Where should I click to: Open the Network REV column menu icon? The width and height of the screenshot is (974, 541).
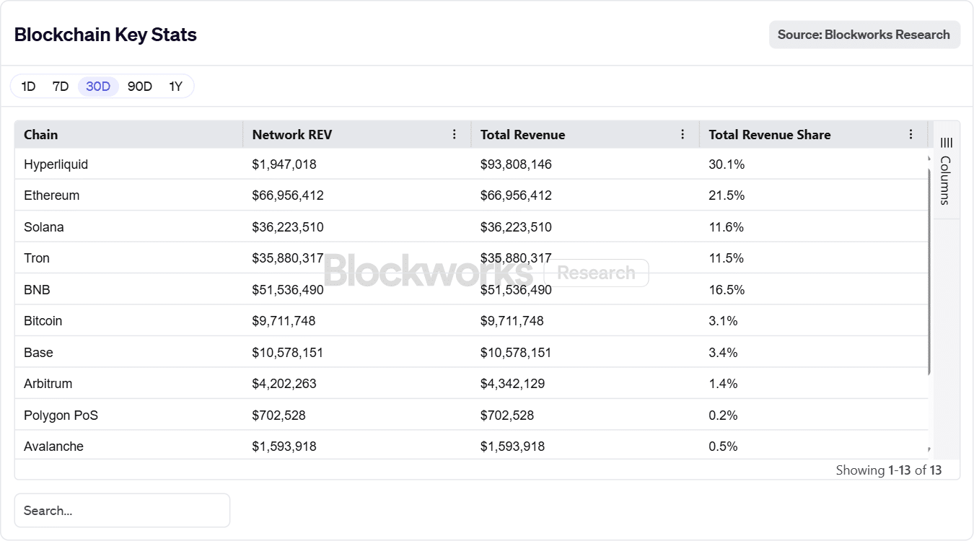point(455,134)
